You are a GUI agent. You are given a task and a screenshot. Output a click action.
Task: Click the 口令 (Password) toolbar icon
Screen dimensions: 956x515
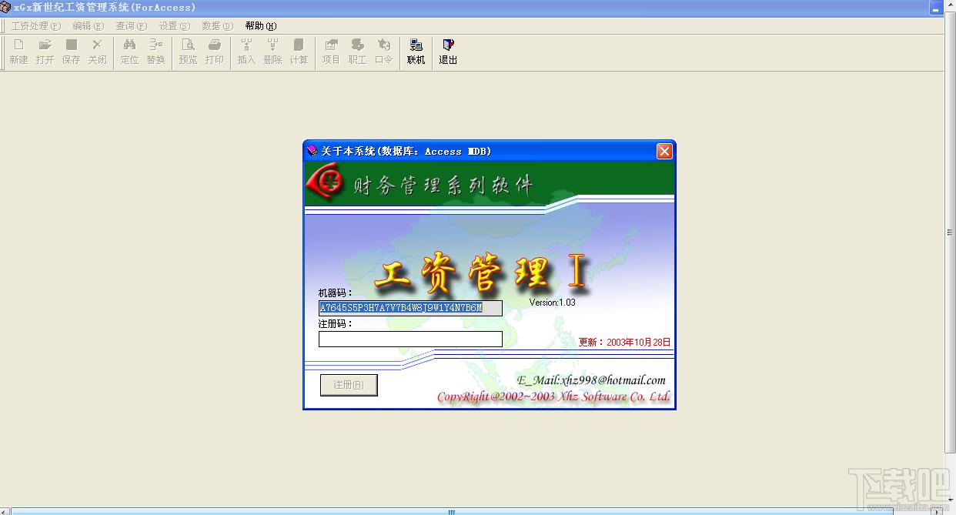pos(383,52)
